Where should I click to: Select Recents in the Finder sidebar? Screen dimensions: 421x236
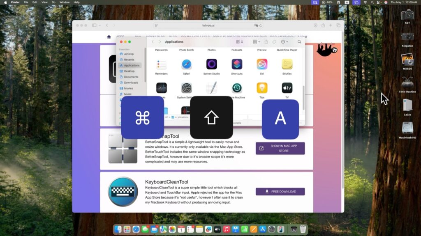point(129,60)
